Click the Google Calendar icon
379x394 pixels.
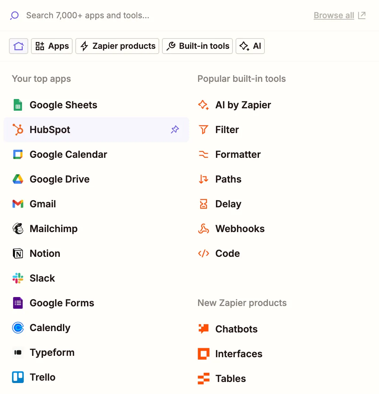pyautogui.click(x=18, y=154)
